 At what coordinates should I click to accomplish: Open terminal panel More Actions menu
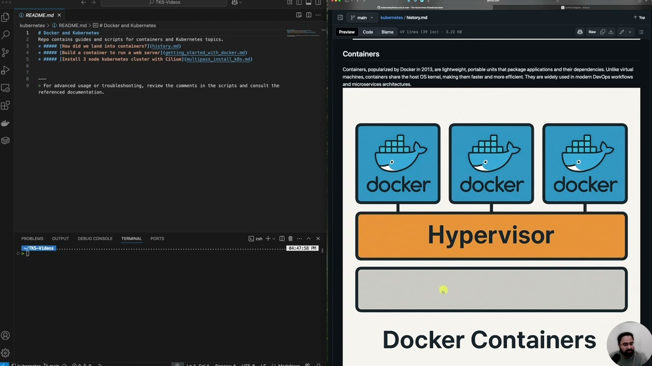point(300,238)
